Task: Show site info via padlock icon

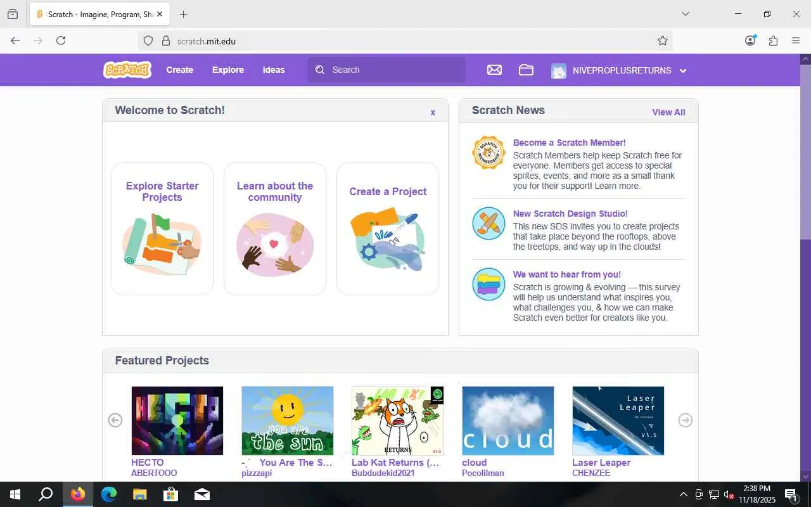Action: coord(166,41)
